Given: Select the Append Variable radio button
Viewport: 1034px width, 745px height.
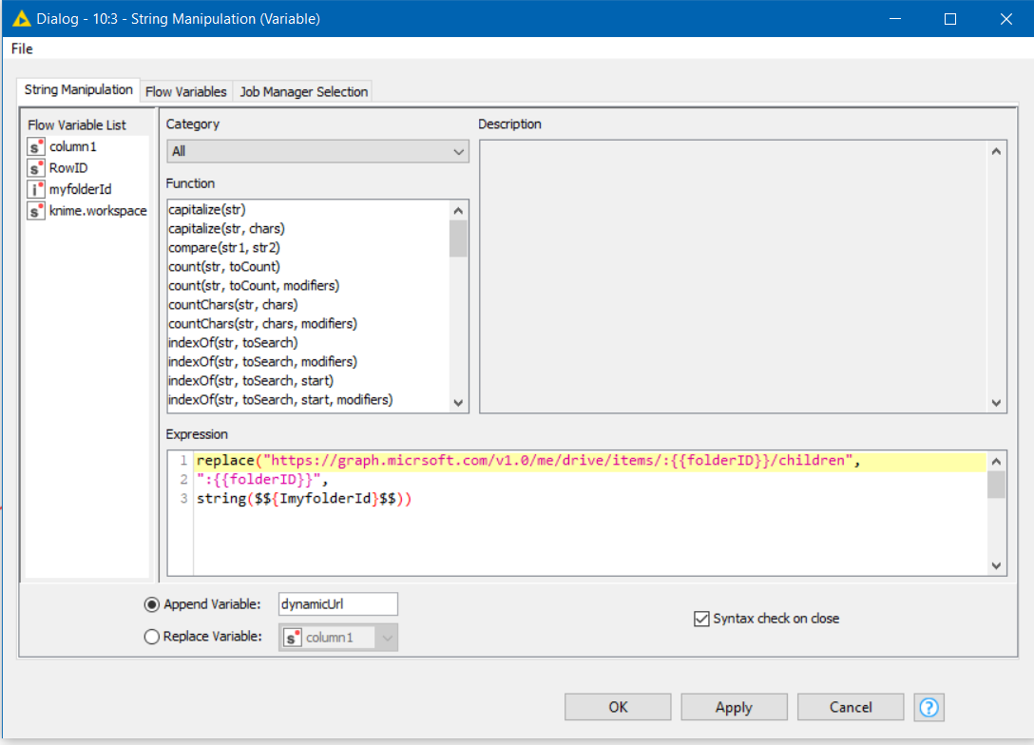Looking at the screenshot, I should 152,604.
